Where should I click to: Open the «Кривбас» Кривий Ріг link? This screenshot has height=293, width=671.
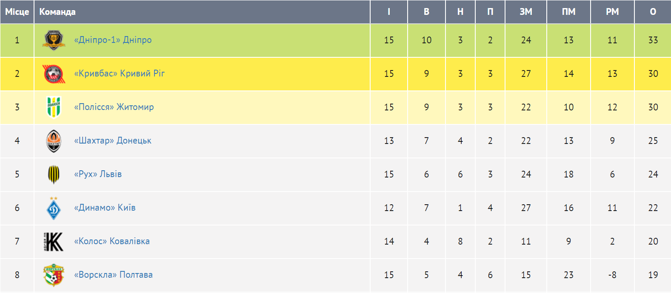(119, 73)
